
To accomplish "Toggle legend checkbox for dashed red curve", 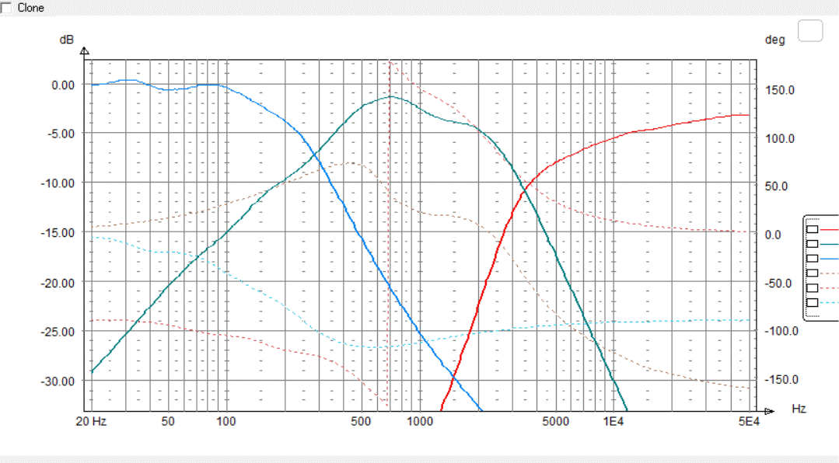I will (x=813, y=287).
